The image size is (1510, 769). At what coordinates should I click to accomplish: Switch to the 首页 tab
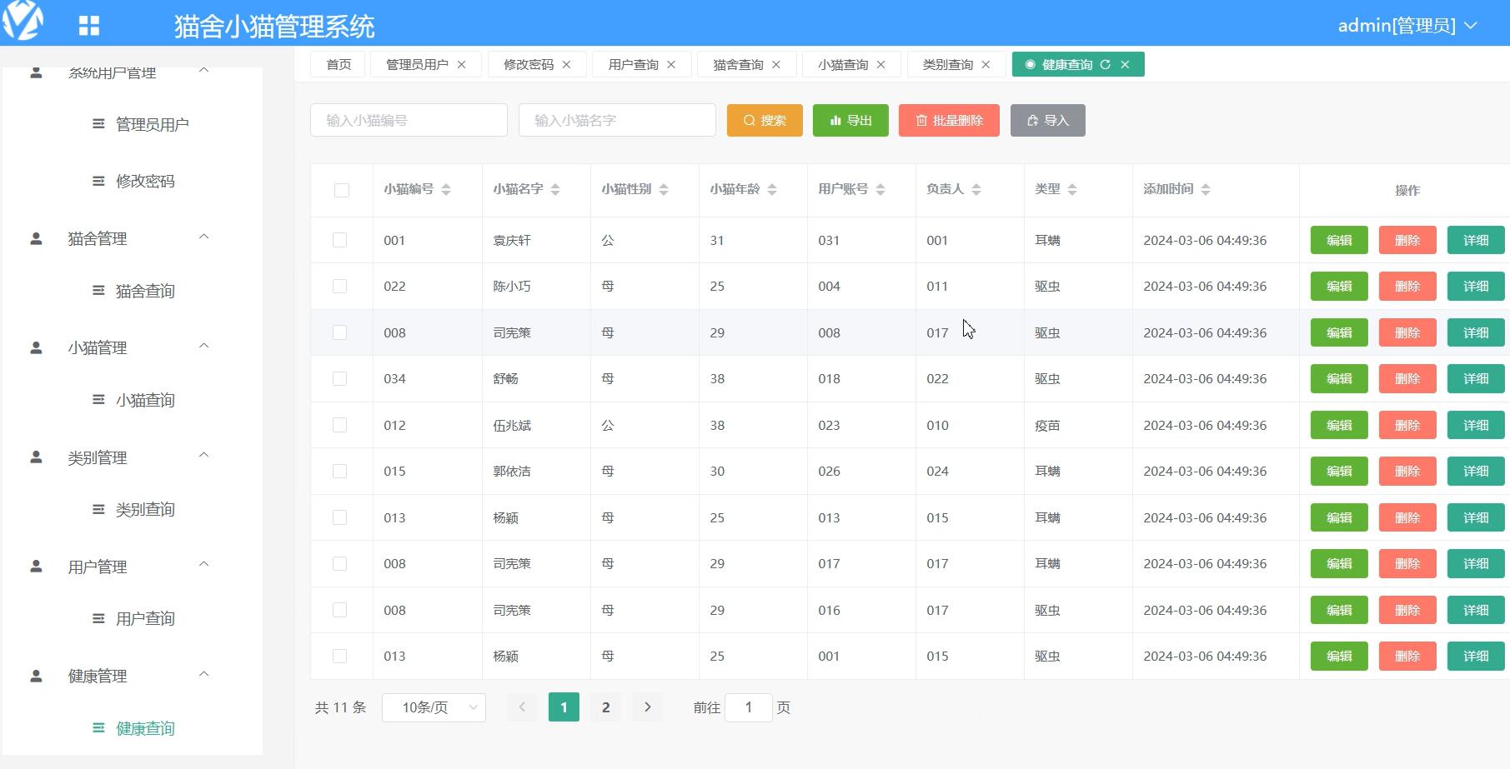337,64
